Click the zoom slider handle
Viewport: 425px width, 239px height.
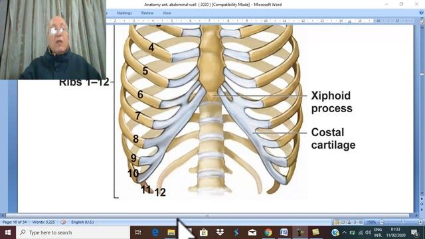tap(403, 222)
